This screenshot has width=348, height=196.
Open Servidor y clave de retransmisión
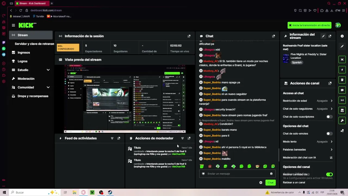(34, 44)
